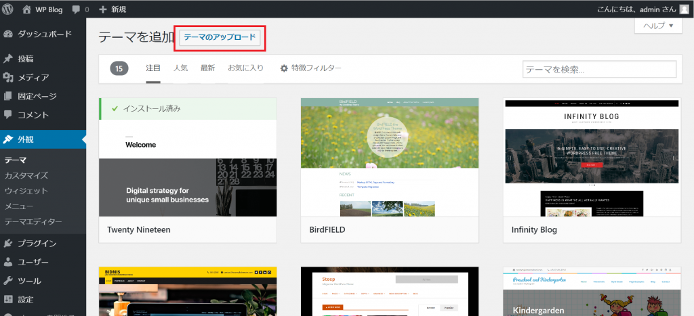Open ダッシュボード from the sidebar

pos(43,34)
